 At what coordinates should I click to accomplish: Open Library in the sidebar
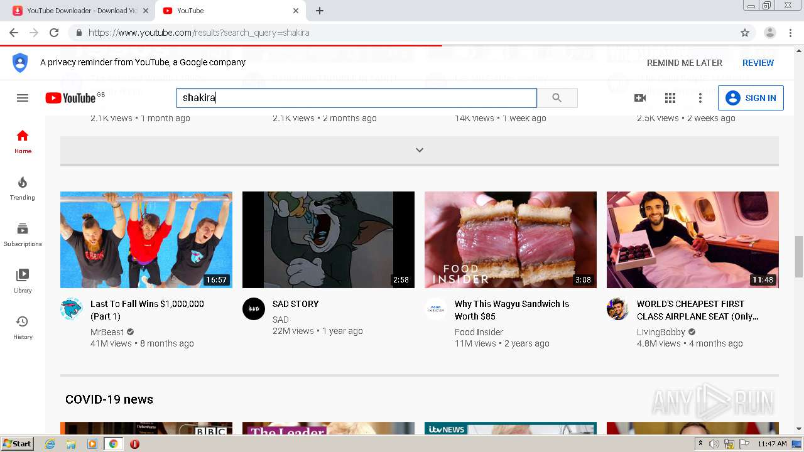(23, 281)
